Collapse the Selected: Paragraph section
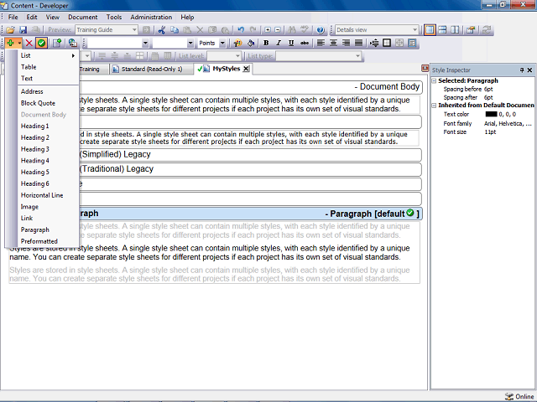This screenshot has height=402, width=537. [434, 80]
